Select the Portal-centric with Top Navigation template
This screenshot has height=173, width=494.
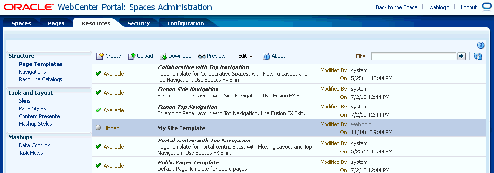click(204, 141)
